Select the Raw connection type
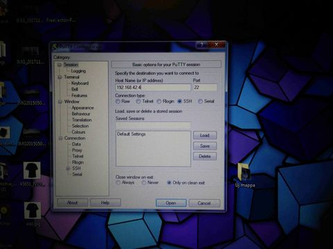 click(118, 102)
